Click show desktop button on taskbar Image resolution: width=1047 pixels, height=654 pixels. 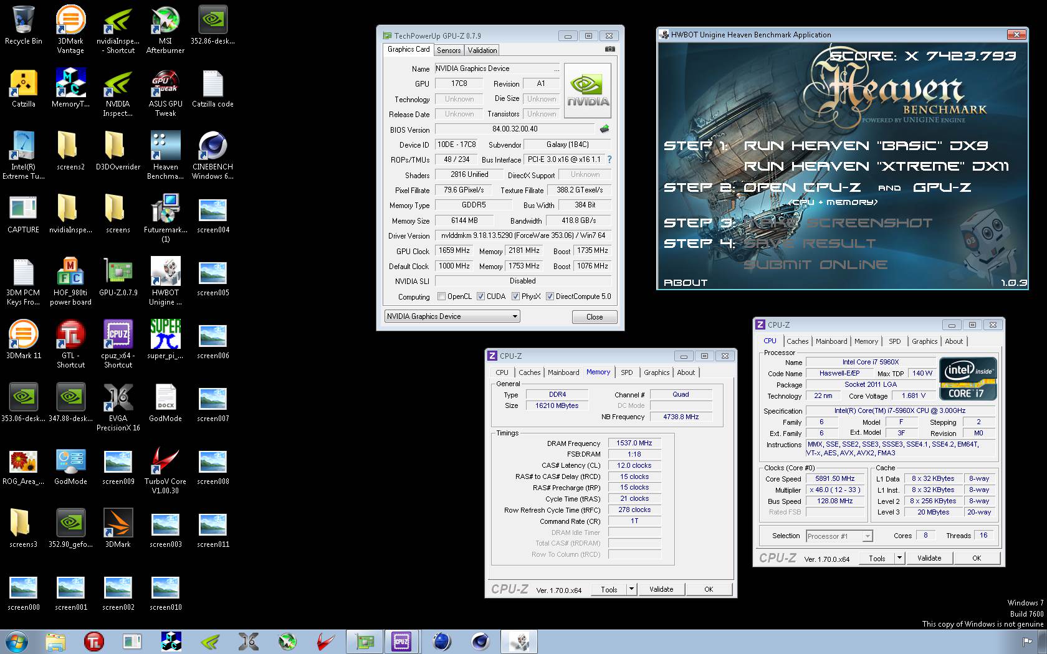1043,642
